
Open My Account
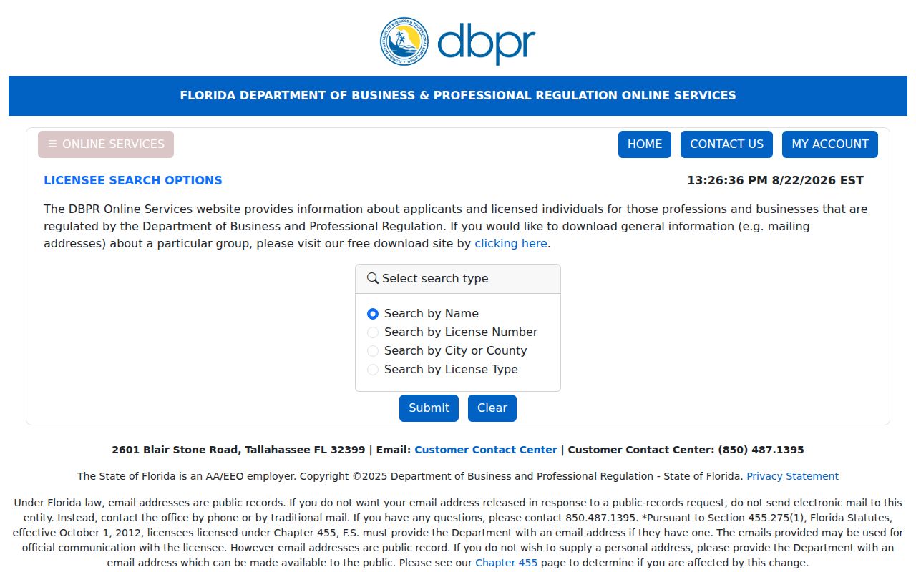[x=830, y=144]
